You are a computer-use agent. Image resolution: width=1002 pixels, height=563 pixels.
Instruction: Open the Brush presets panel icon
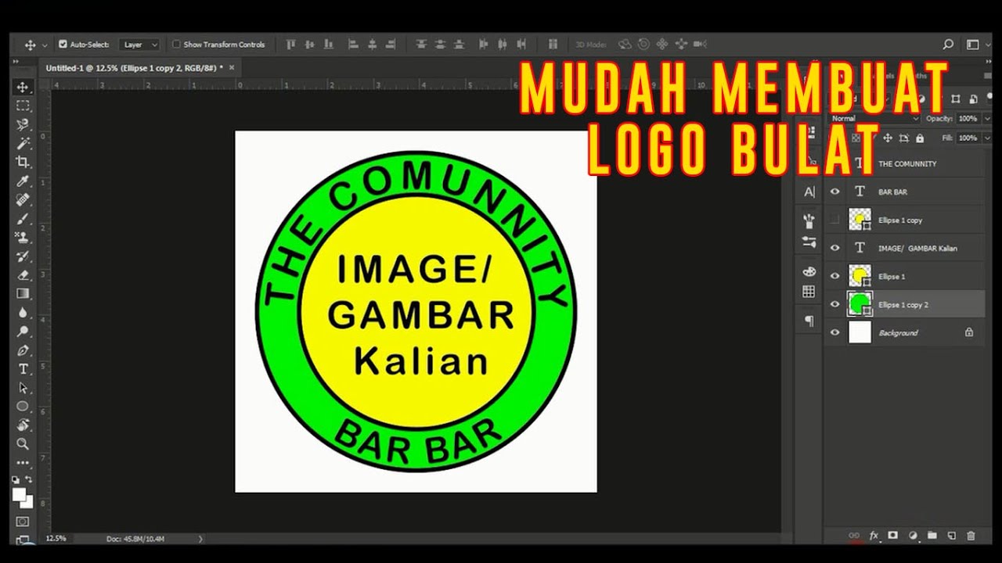[809, 220]
